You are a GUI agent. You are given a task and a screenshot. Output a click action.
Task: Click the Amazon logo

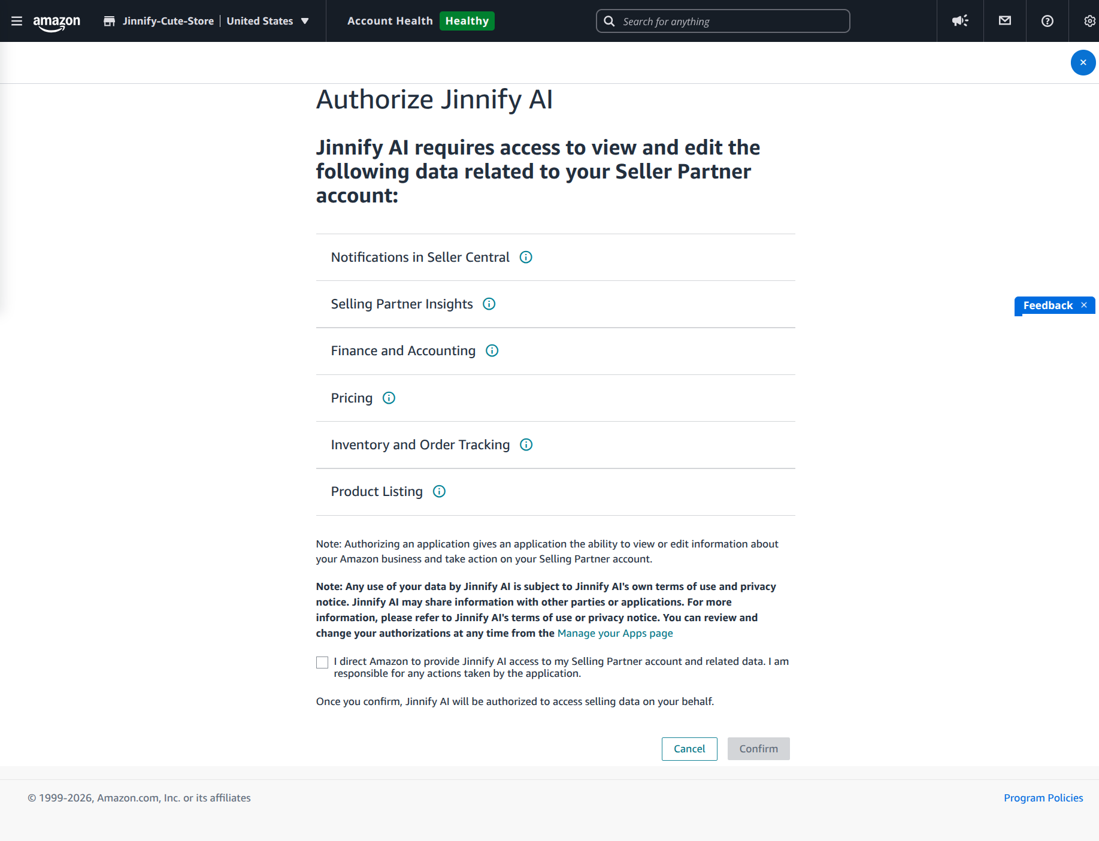(x=57, y=23)
